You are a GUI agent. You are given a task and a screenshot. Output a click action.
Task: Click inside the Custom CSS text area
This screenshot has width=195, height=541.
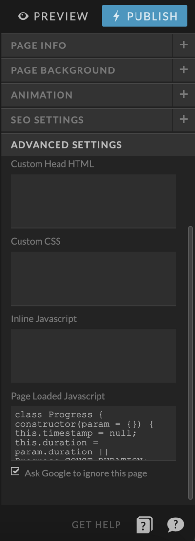(x=94, y=279)
